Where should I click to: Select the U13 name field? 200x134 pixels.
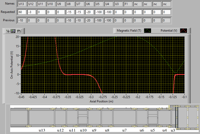[x=22, y=4]
